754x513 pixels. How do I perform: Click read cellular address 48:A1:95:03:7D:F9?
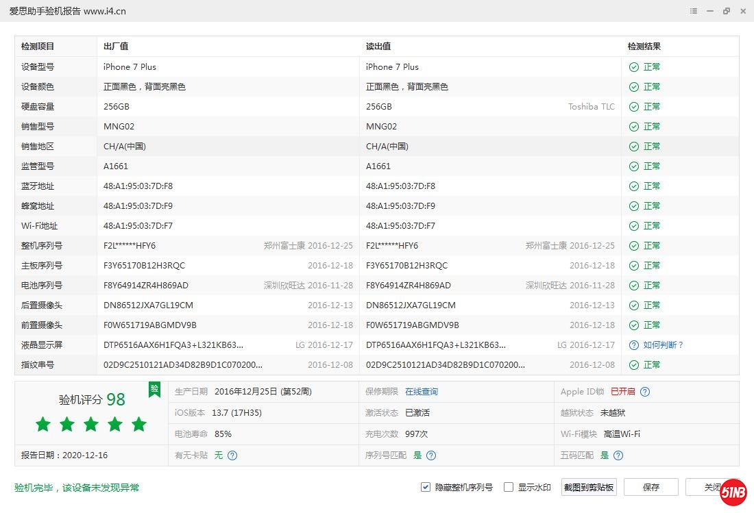tap(400, 206)
